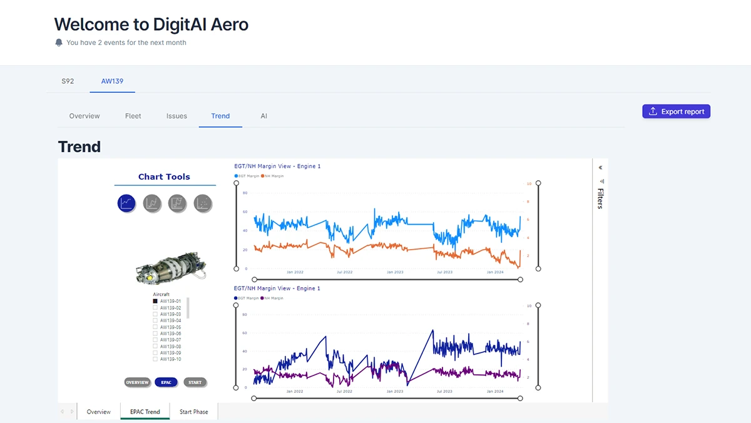This screenshot has height=423, width=751.
Task: Uncheck the AW139-01 aircraft checkbox
Action: pos(155,301)
